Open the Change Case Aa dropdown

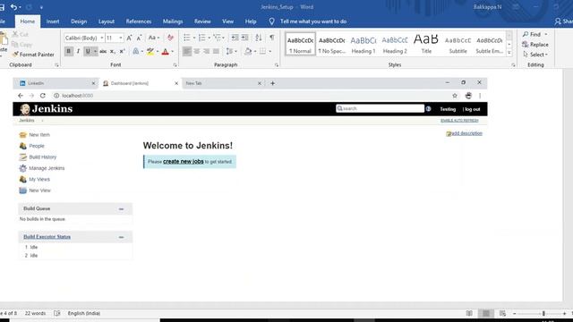pyautogui.click(x=153, y=38)
